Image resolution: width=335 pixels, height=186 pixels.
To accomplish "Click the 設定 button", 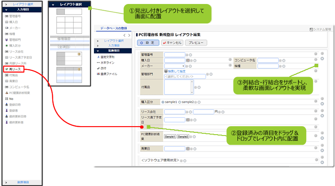I will pos(148,43).
